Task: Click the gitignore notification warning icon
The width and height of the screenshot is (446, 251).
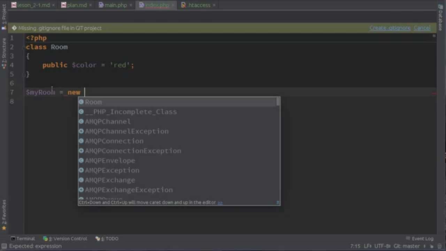Action: (x=14, y=28)
